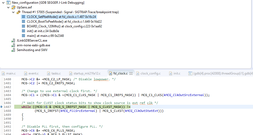Click the arm-none-eabi-gdb.exe process icon
Viewport: 253px width, 135px height.
tap(13, 46)
